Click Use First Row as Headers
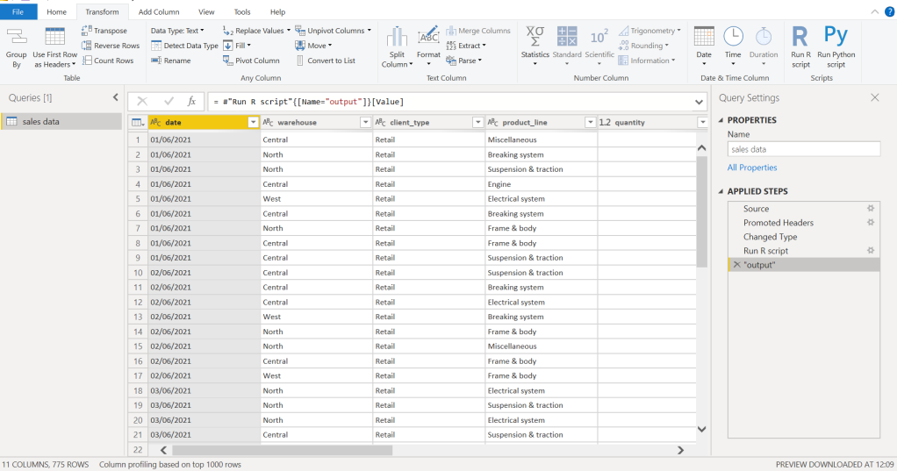 55,48
